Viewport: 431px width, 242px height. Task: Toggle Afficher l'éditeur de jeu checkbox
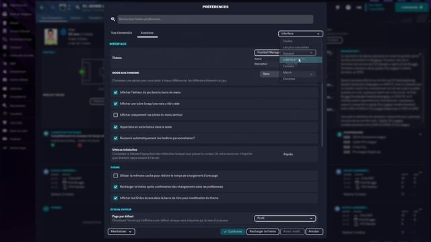pos(115,93)
